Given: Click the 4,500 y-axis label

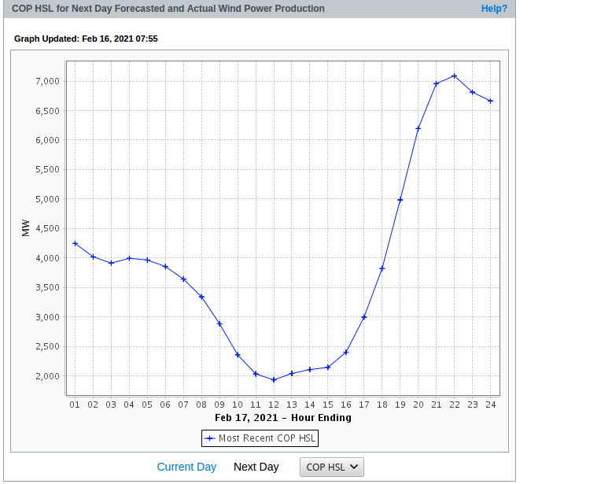Looking at the screenshot, I should (x=47, y=228).
